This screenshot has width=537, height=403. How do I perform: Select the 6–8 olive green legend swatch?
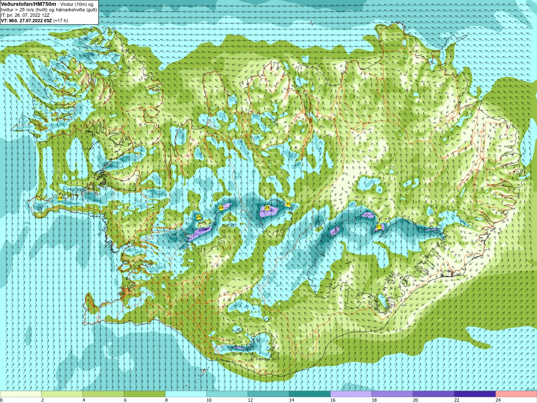point(144,394)
